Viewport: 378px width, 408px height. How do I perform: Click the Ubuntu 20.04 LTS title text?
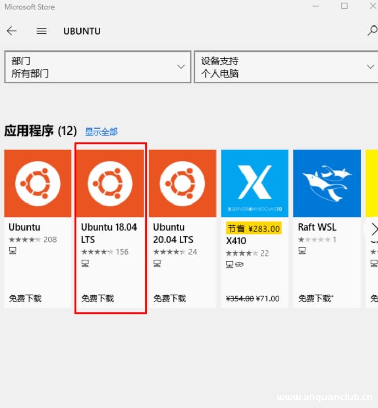click(x=173, y=233)
